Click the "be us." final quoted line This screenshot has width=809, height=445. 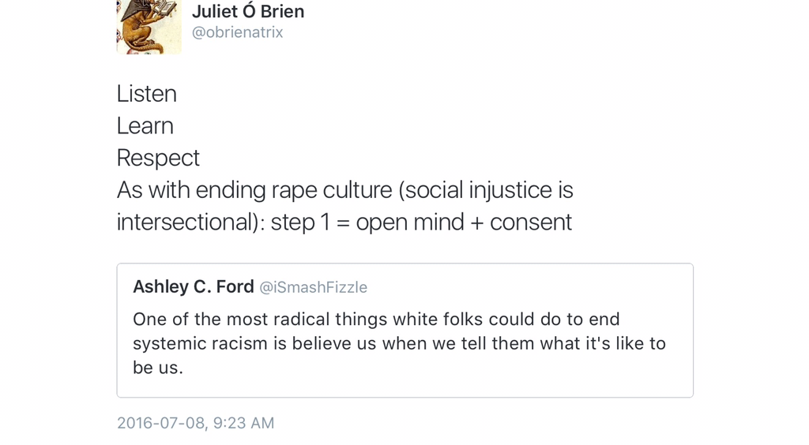pos(158,368)
